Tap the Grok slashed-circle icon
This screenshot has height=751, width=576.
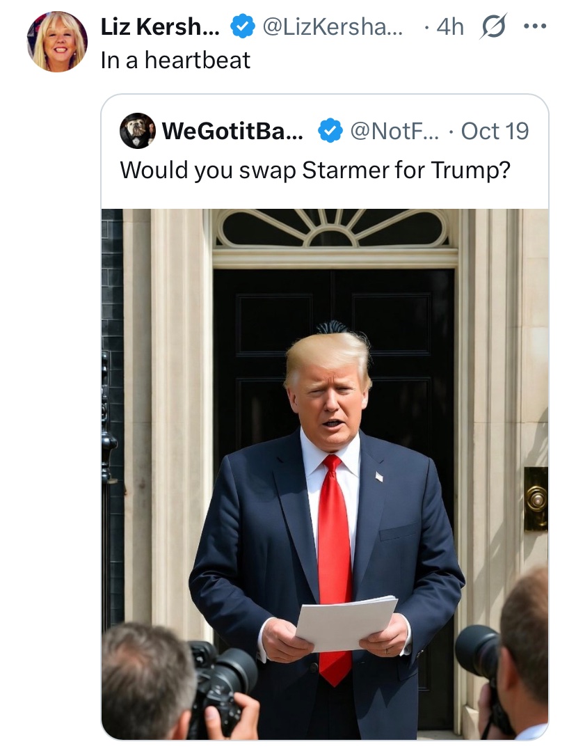point(494,26)
